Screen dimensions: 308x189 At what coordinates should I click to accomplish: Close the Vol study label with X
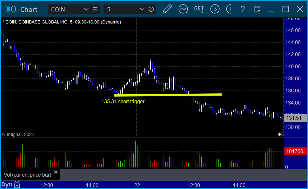(x=56, y=172)
